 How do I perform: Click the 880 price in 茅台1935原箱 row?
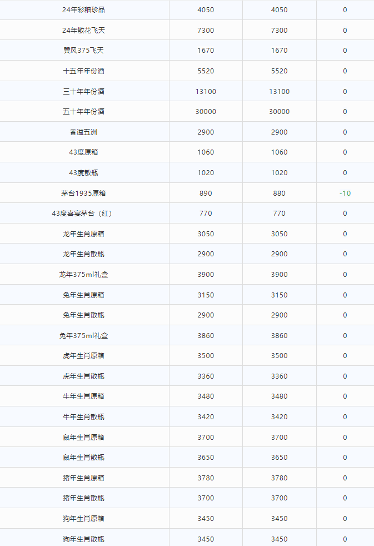(x=280, y=193)
